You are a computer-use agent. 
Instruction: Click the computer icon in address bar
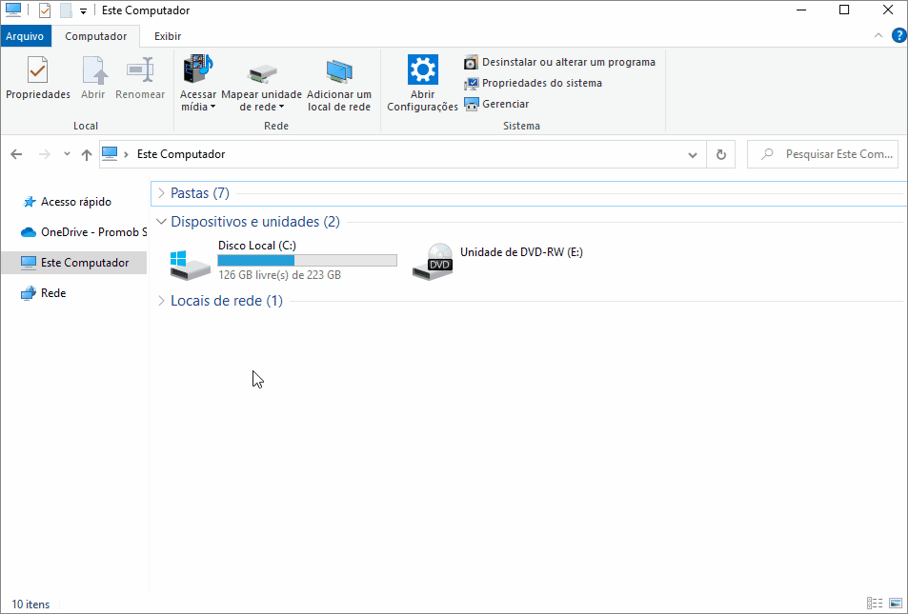(x=109, y=153)
